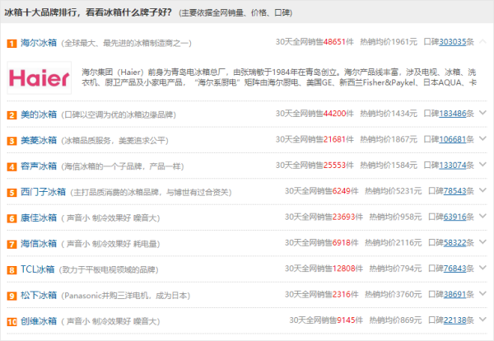This screenshot has width=494, height=341.
Task: Open the 海尔冰箱 brand link
Action: tap(37, 42)
